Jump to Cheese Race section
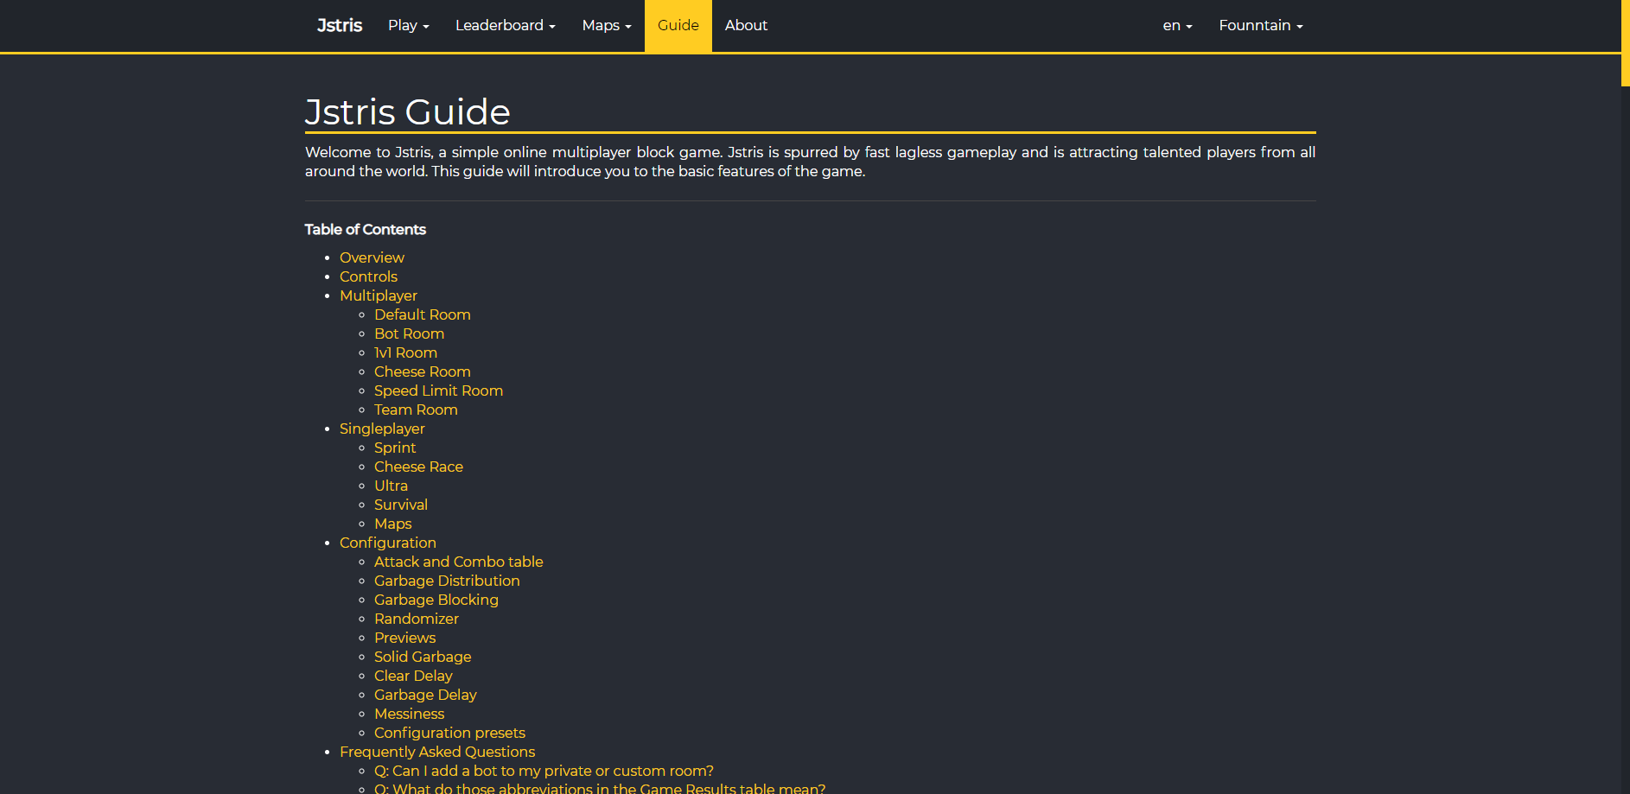Screen dimensions: 1630x794 coord(418,467)
